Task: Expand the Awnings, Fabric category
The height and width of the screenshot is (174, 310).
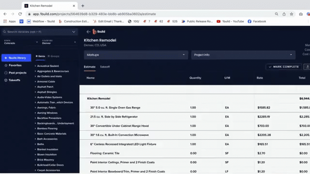Action: pos(45,108)
